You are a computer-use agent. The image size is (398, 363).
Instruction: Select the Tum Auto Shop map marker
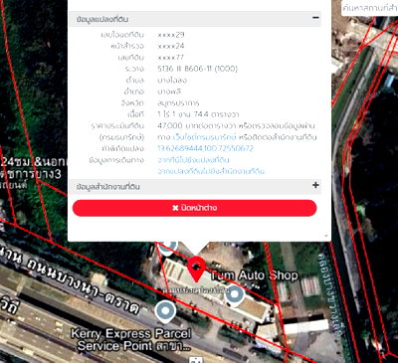point(235,295)
